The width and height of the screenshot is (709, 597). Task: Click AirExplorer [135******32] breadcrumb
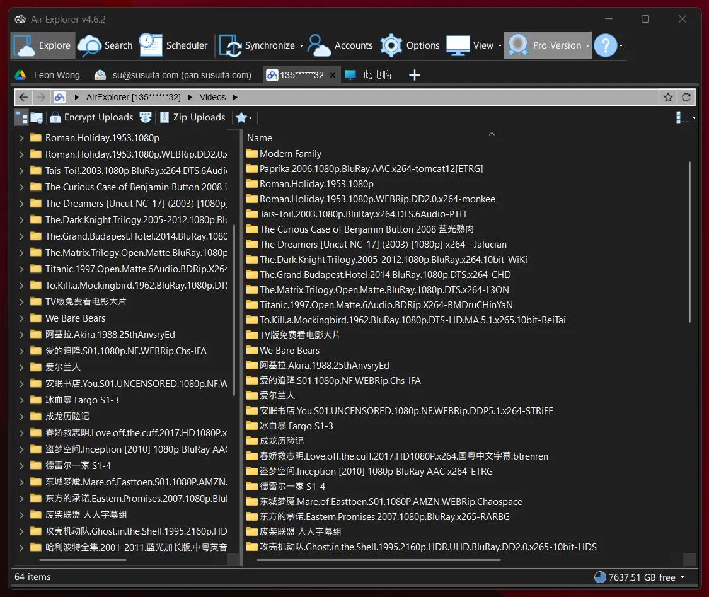[x=134, y=97]
